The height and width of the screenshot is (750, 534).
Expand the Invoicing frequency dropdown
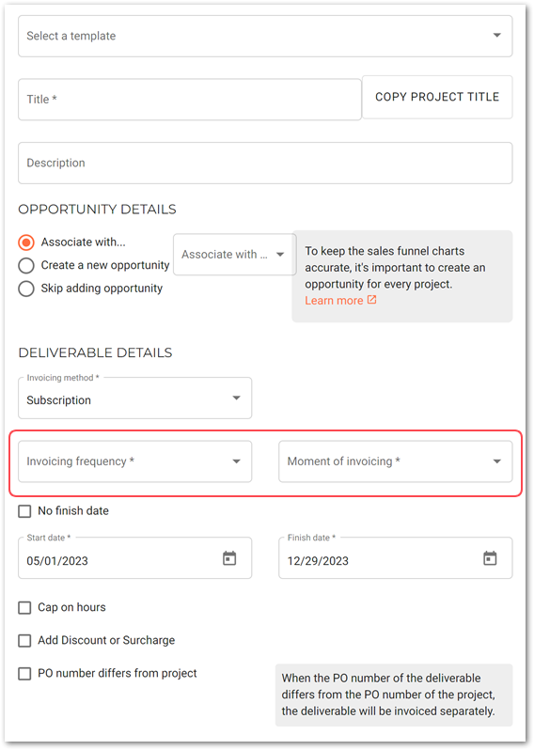[x=135, y=461]
